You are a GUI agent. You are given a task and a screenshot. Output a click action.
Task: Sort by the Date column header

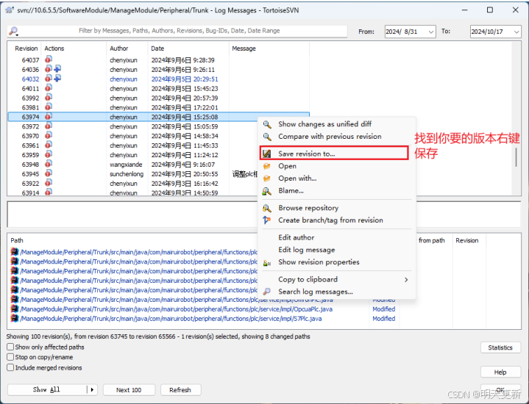[x=188, y=48]
